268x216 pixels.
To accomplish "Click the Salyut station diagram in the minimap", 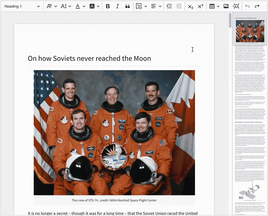I will (249, 192).
